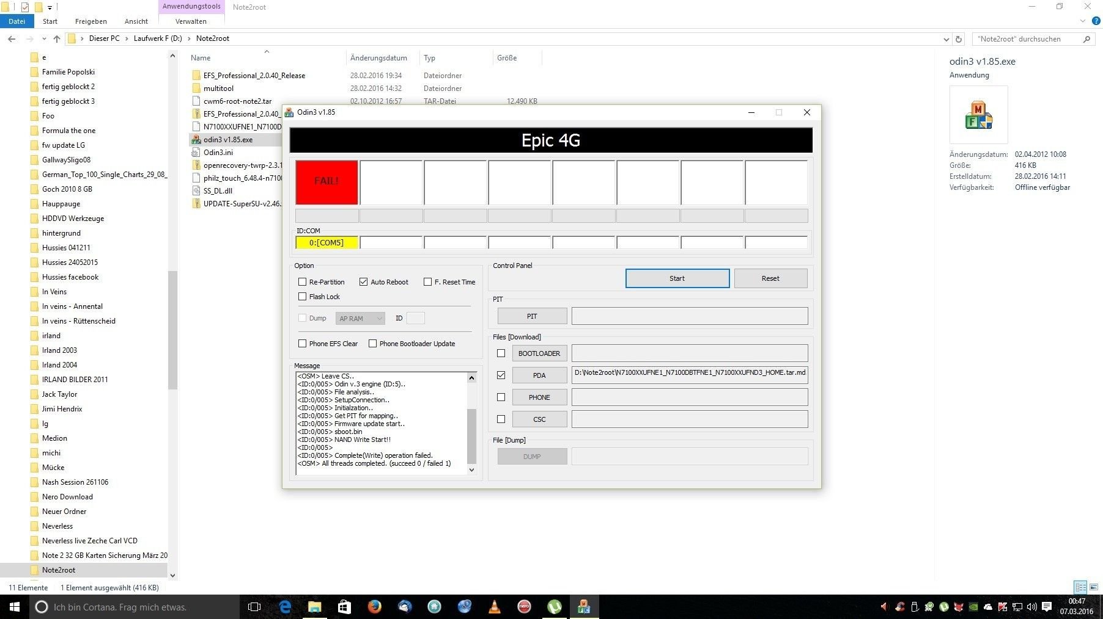
Task: Open the OneDrive cloud tray icon
Action: [988, 607]
